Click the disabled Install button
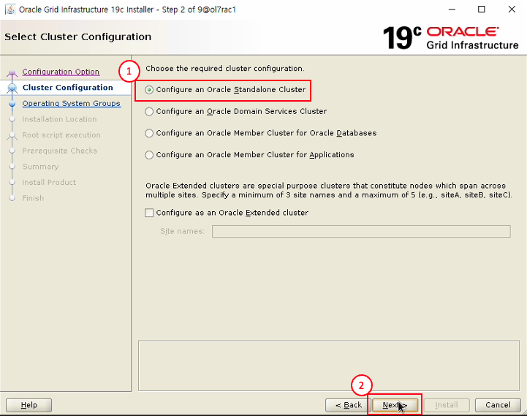 [x=447, y=405]
